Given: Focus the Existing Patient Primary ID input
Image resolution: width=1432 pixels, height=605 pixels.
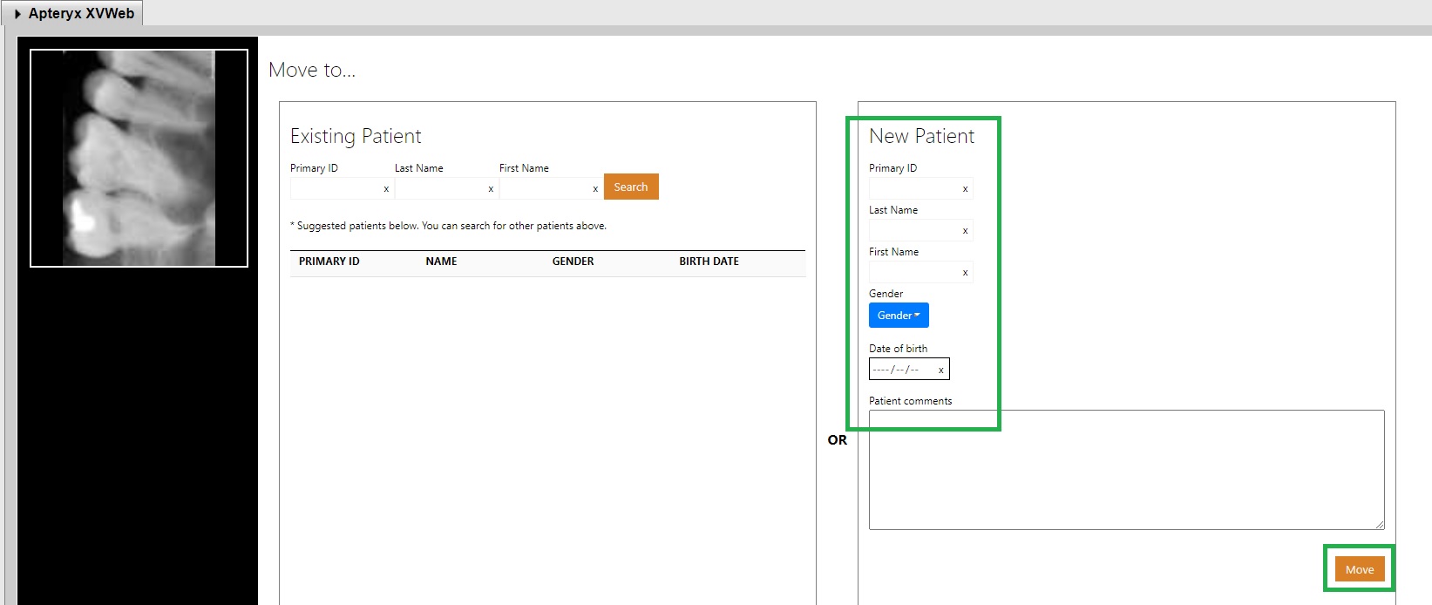Looking at the screenshot, I should click(x=336, y=188).
